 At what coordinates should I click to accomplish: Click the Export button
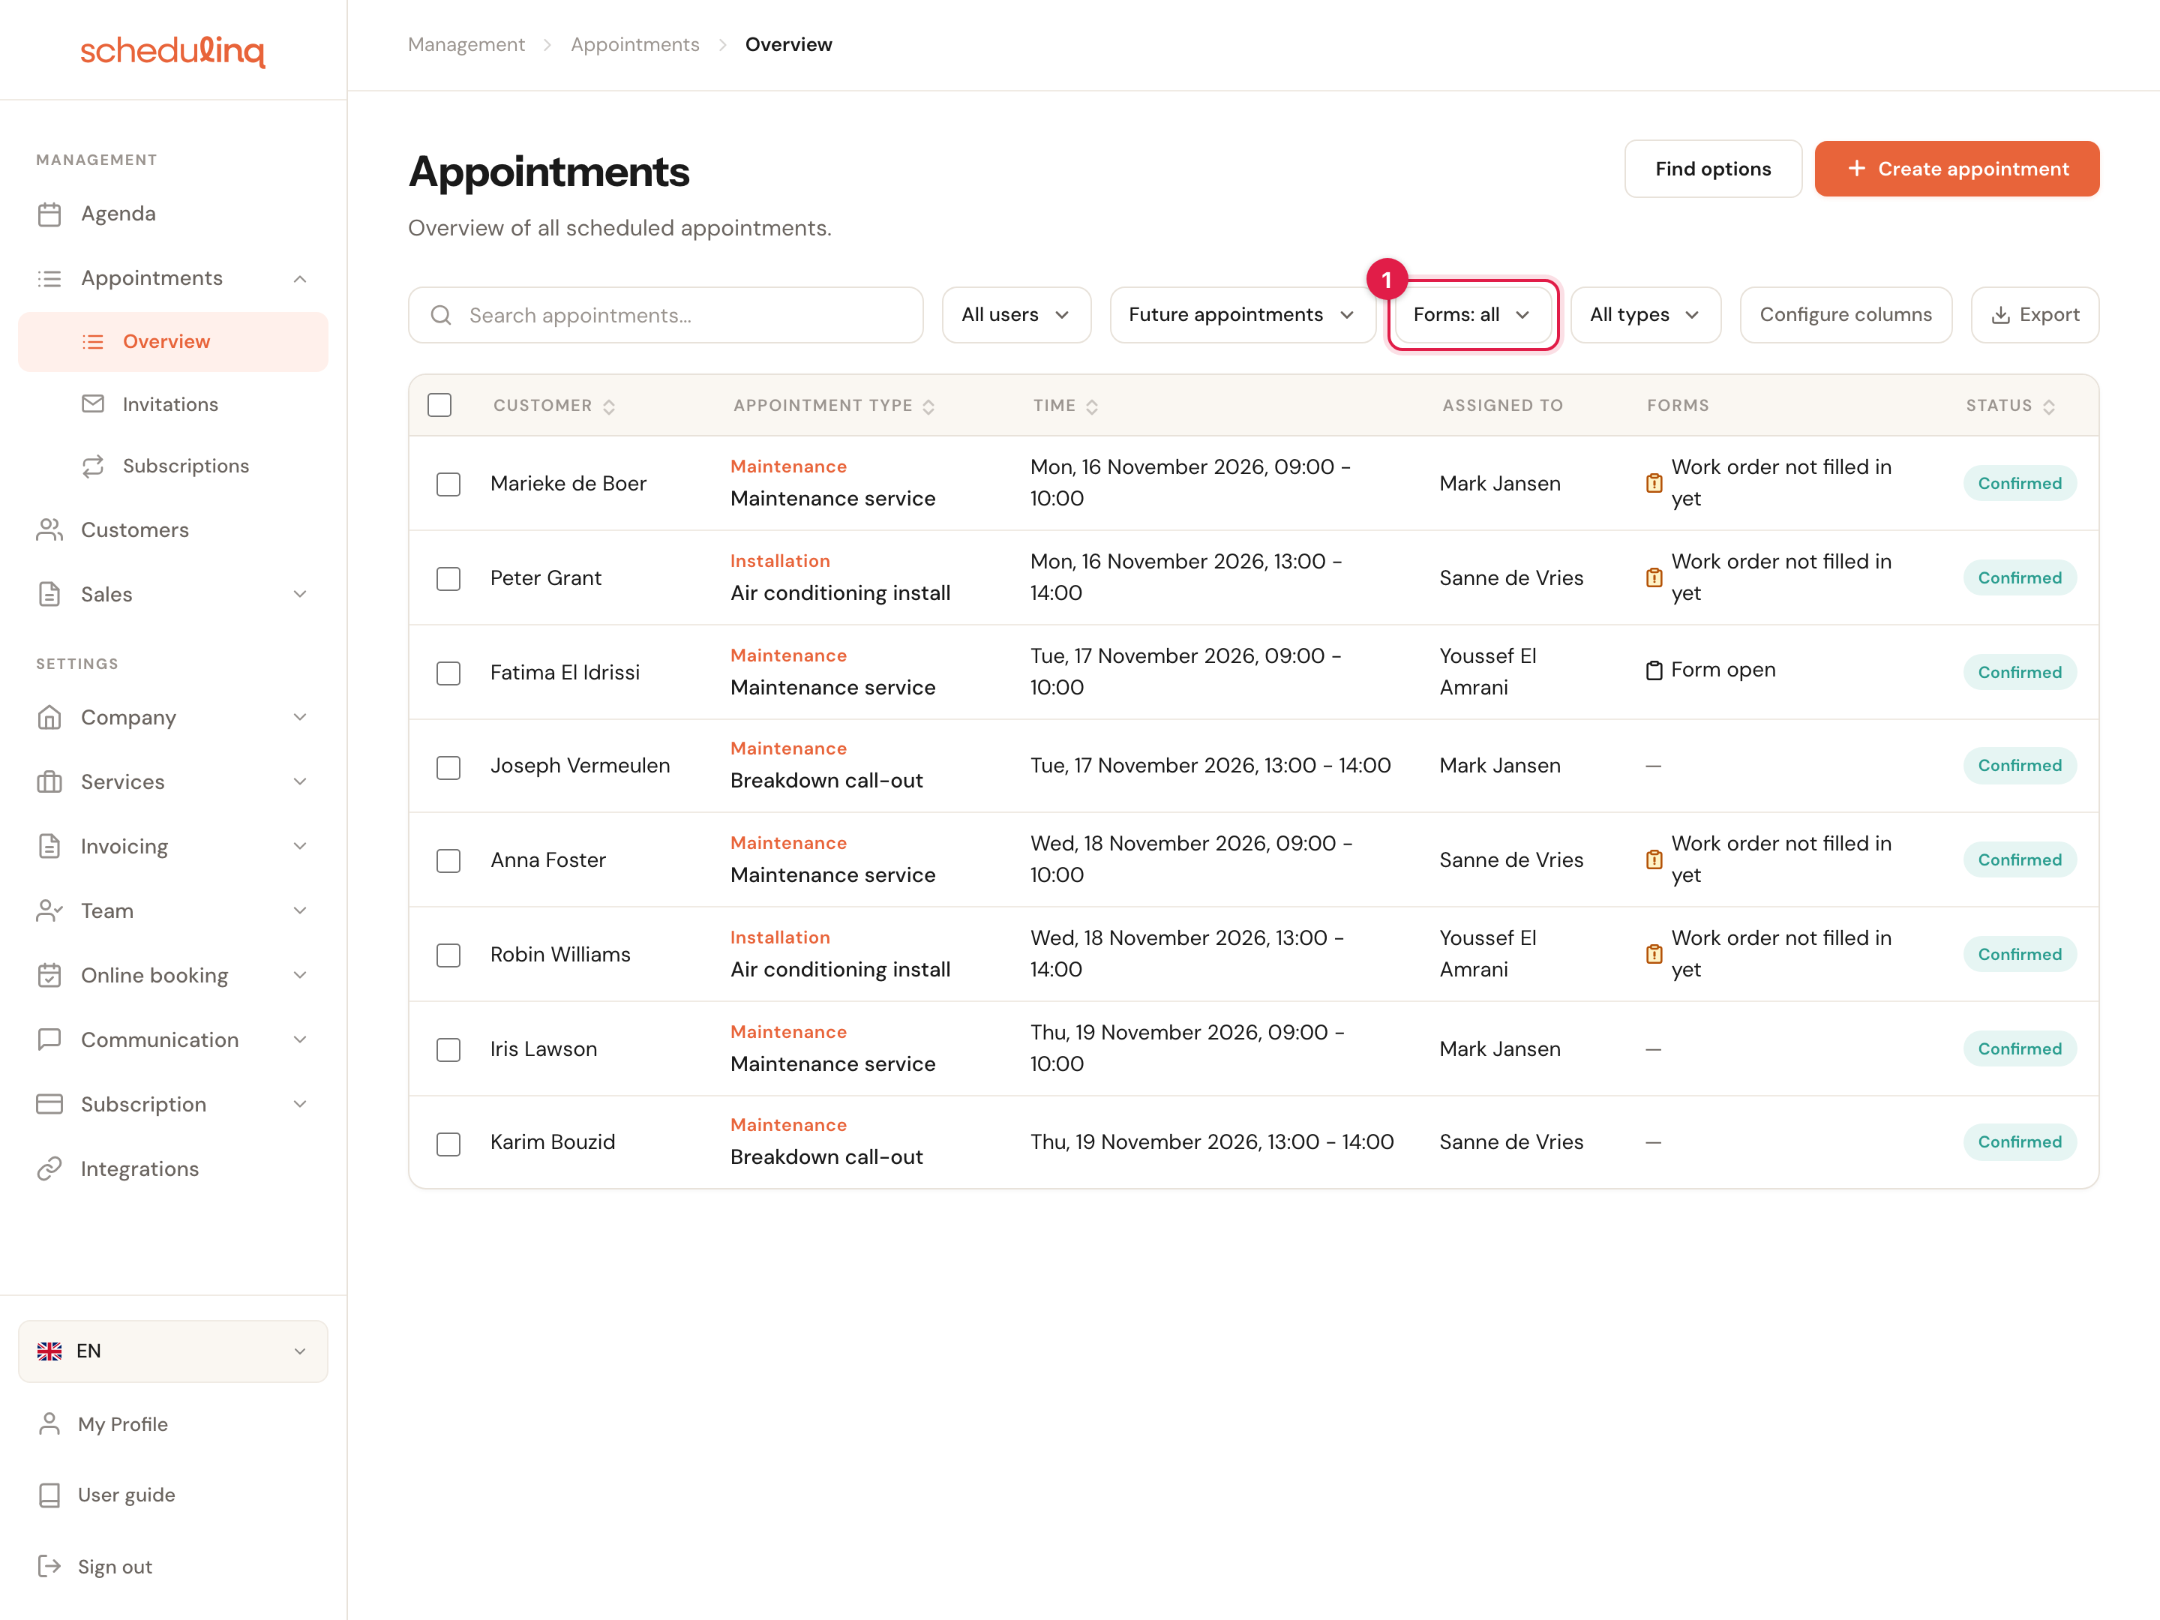tap(2035, 314)
